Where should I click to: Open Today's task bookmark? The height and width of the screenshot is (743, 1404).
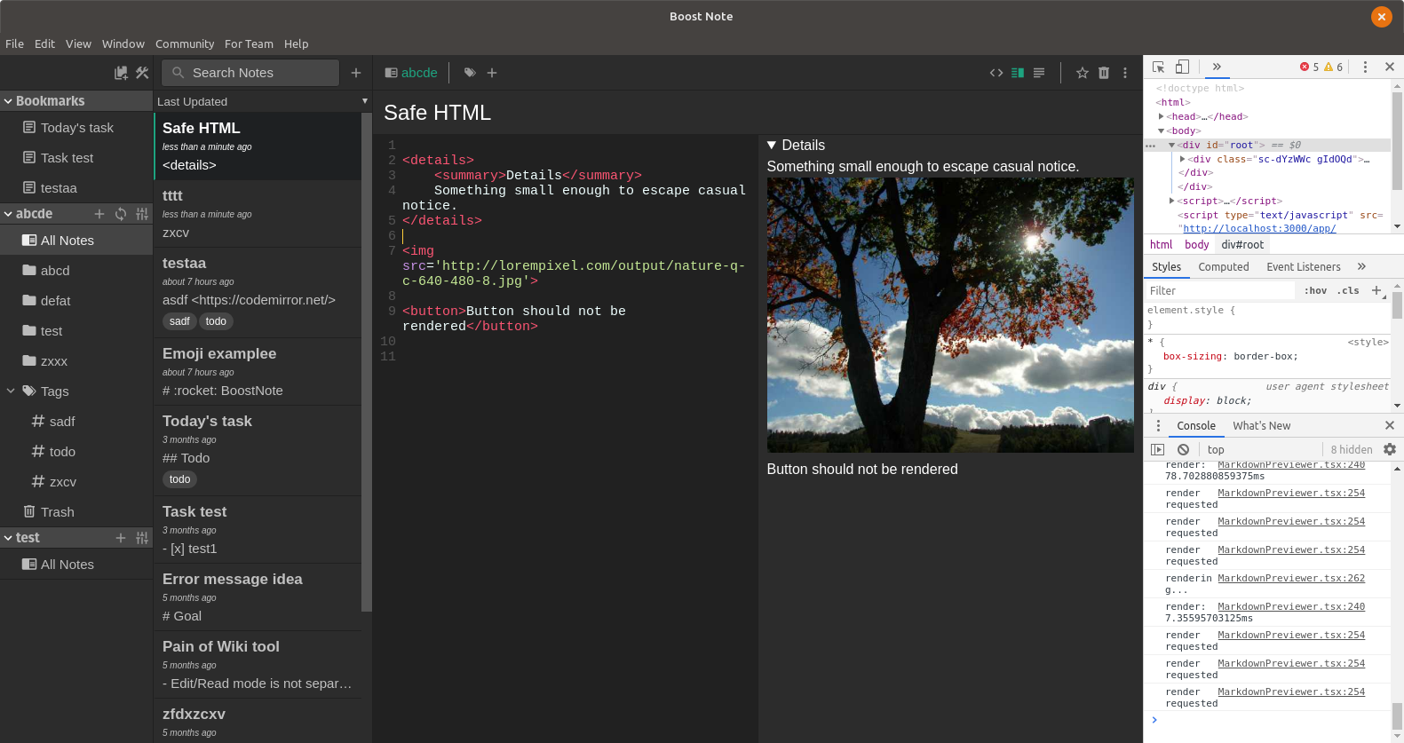[x=76, y=128]
